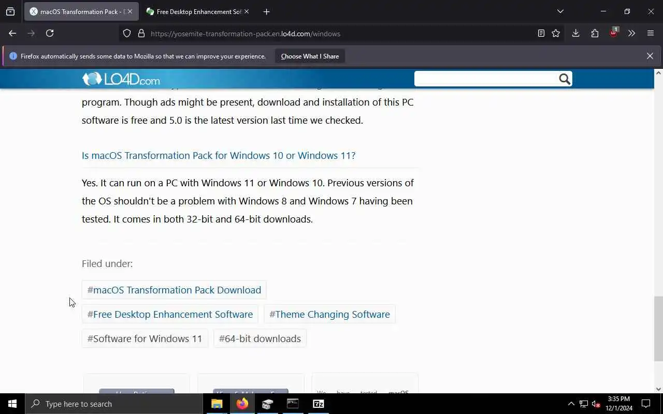The height and width of the screenshot is (414, 663).
Task: View site security padlock information
Action: pos(141,34)
